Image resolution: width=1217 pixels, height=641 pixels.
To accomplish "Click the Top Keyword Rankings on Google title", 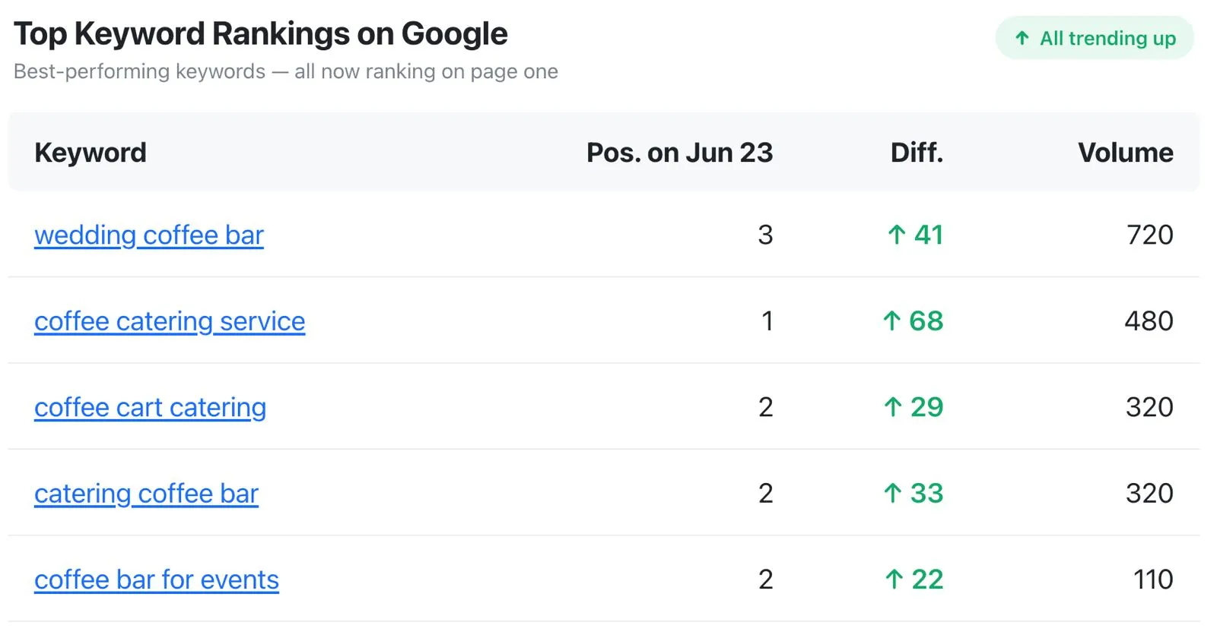I will [x=261, y=34].
